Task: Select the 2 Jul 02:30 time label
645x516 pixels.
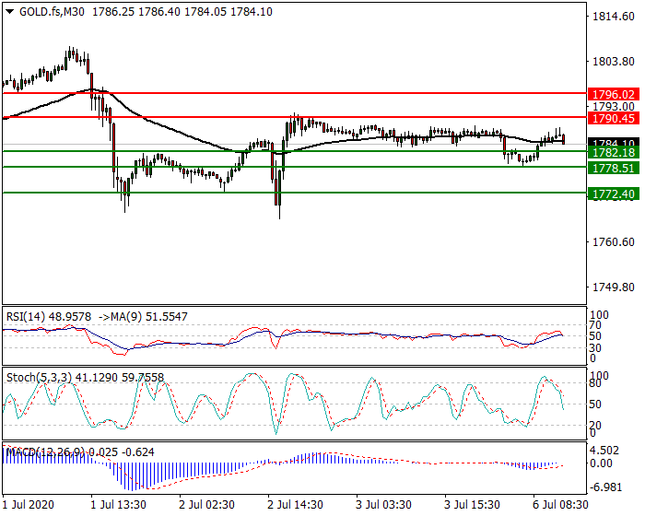Action: click(207, 504)
